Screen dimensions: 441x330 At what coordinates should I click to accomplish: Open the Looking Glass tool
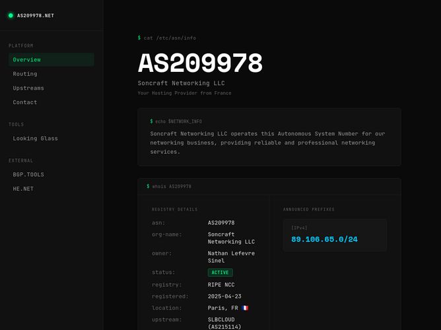tap(51, 139)
